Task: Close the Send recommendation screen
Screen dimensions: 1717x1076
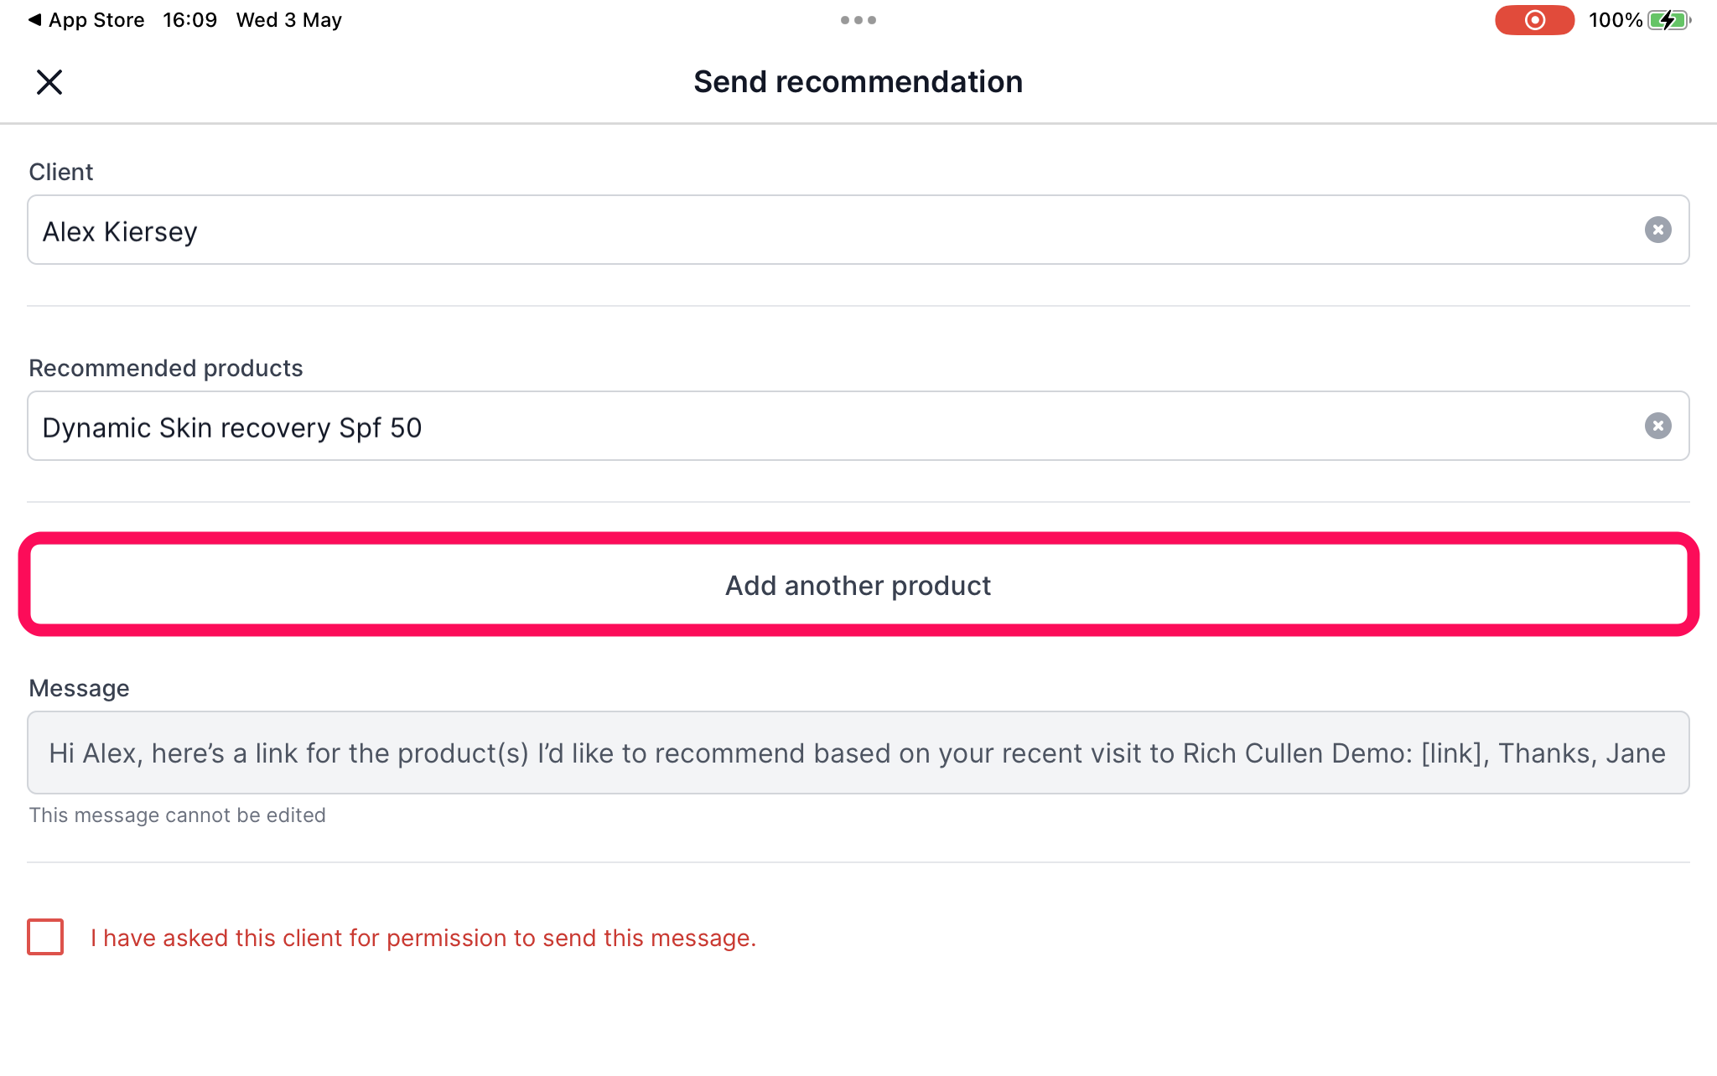Action: (49, 82)
